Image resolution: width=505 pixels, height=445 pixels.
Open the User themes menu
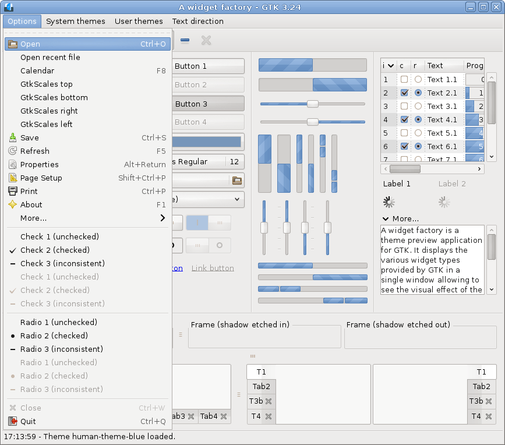click(x=139, y=21)
